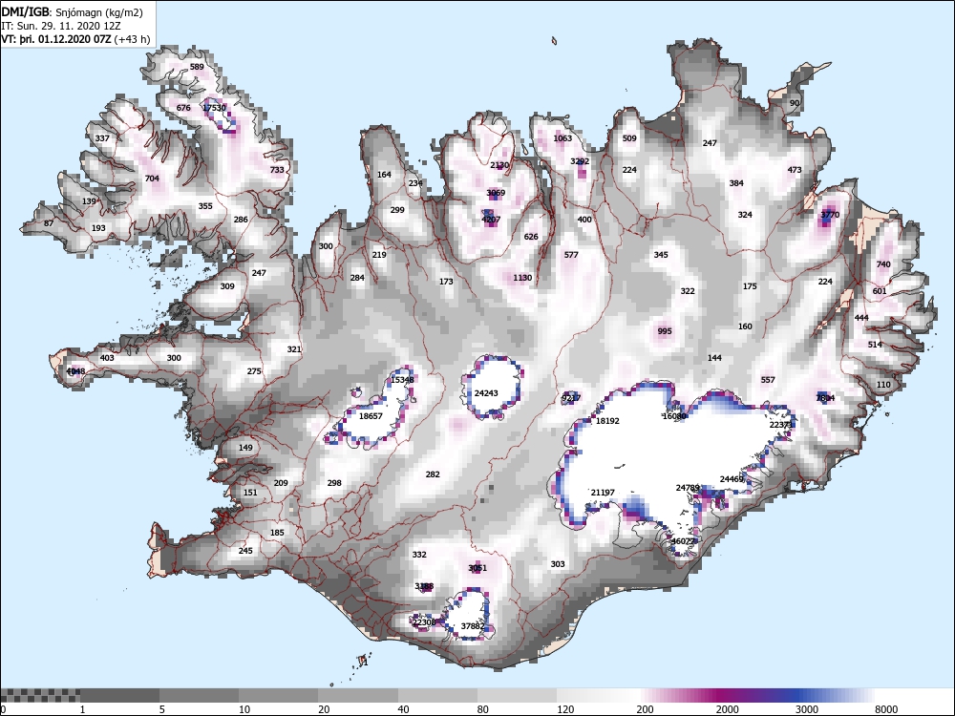
Task: Click the westernmost value '87'
Action: (x=49, y=223)
